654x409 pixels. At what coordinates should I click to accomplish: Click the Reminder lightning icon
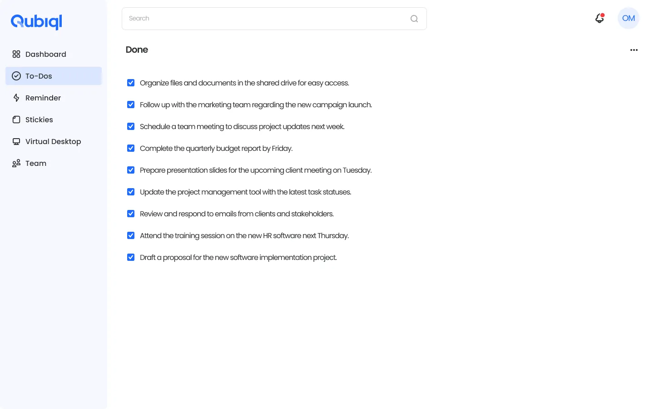coord(16,98)
